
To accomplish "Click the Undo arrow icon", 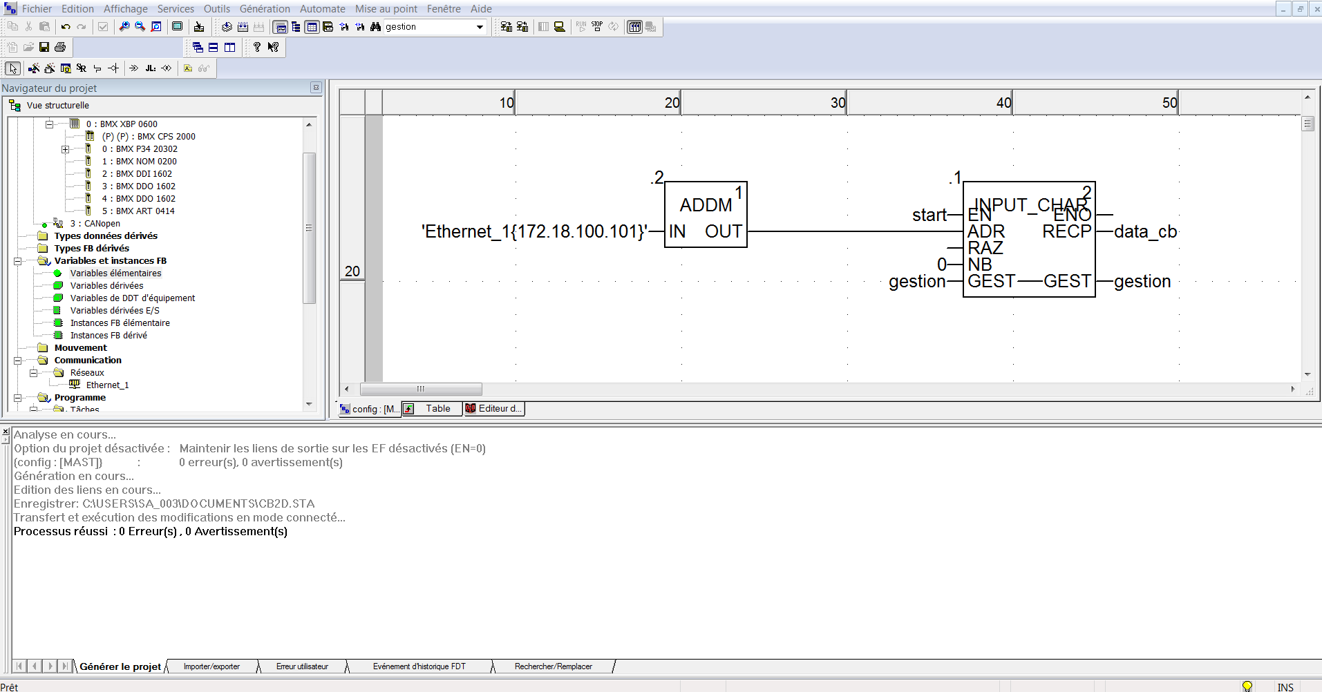I will [x=66, y=27].
